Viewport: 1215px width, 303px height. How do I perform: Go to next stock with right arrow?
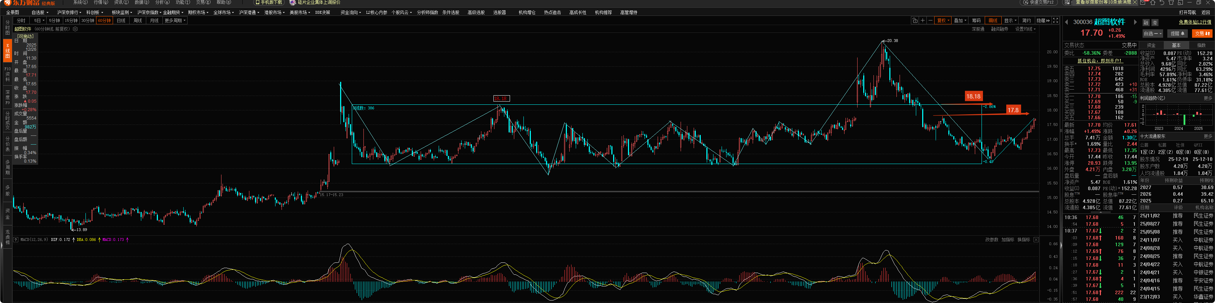(x=1135, y=22)
